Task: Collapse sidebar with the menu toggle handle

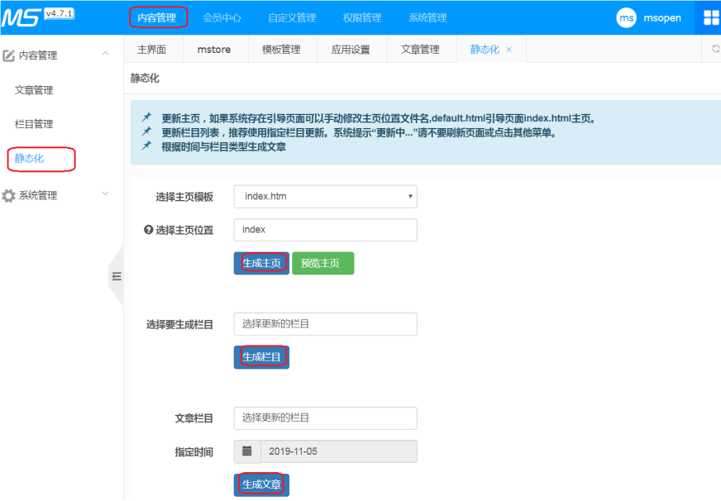Action: (117, 276)
